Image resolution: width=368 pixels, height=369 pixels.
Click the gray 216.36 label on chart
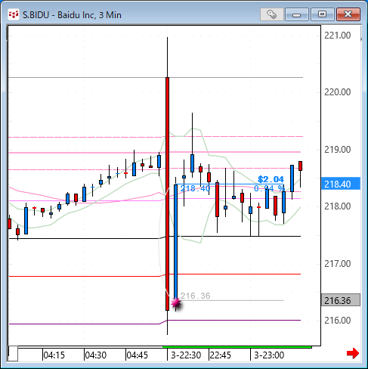coord(195,296)
